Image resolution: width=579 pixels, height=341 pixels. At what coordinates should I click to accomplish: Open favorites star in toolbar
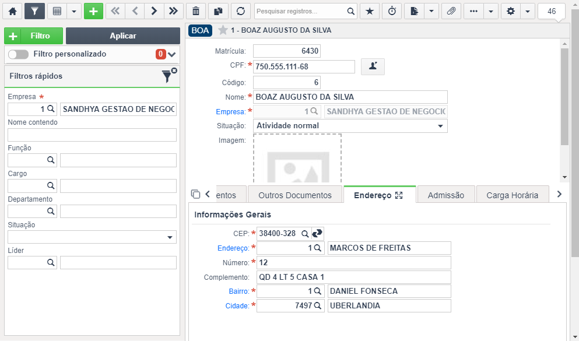tap(370, 12)
